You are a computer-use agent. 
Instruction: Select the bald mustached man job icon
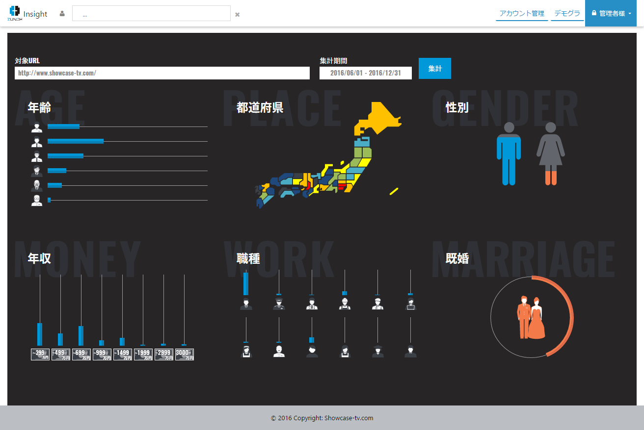coord(279,352)
